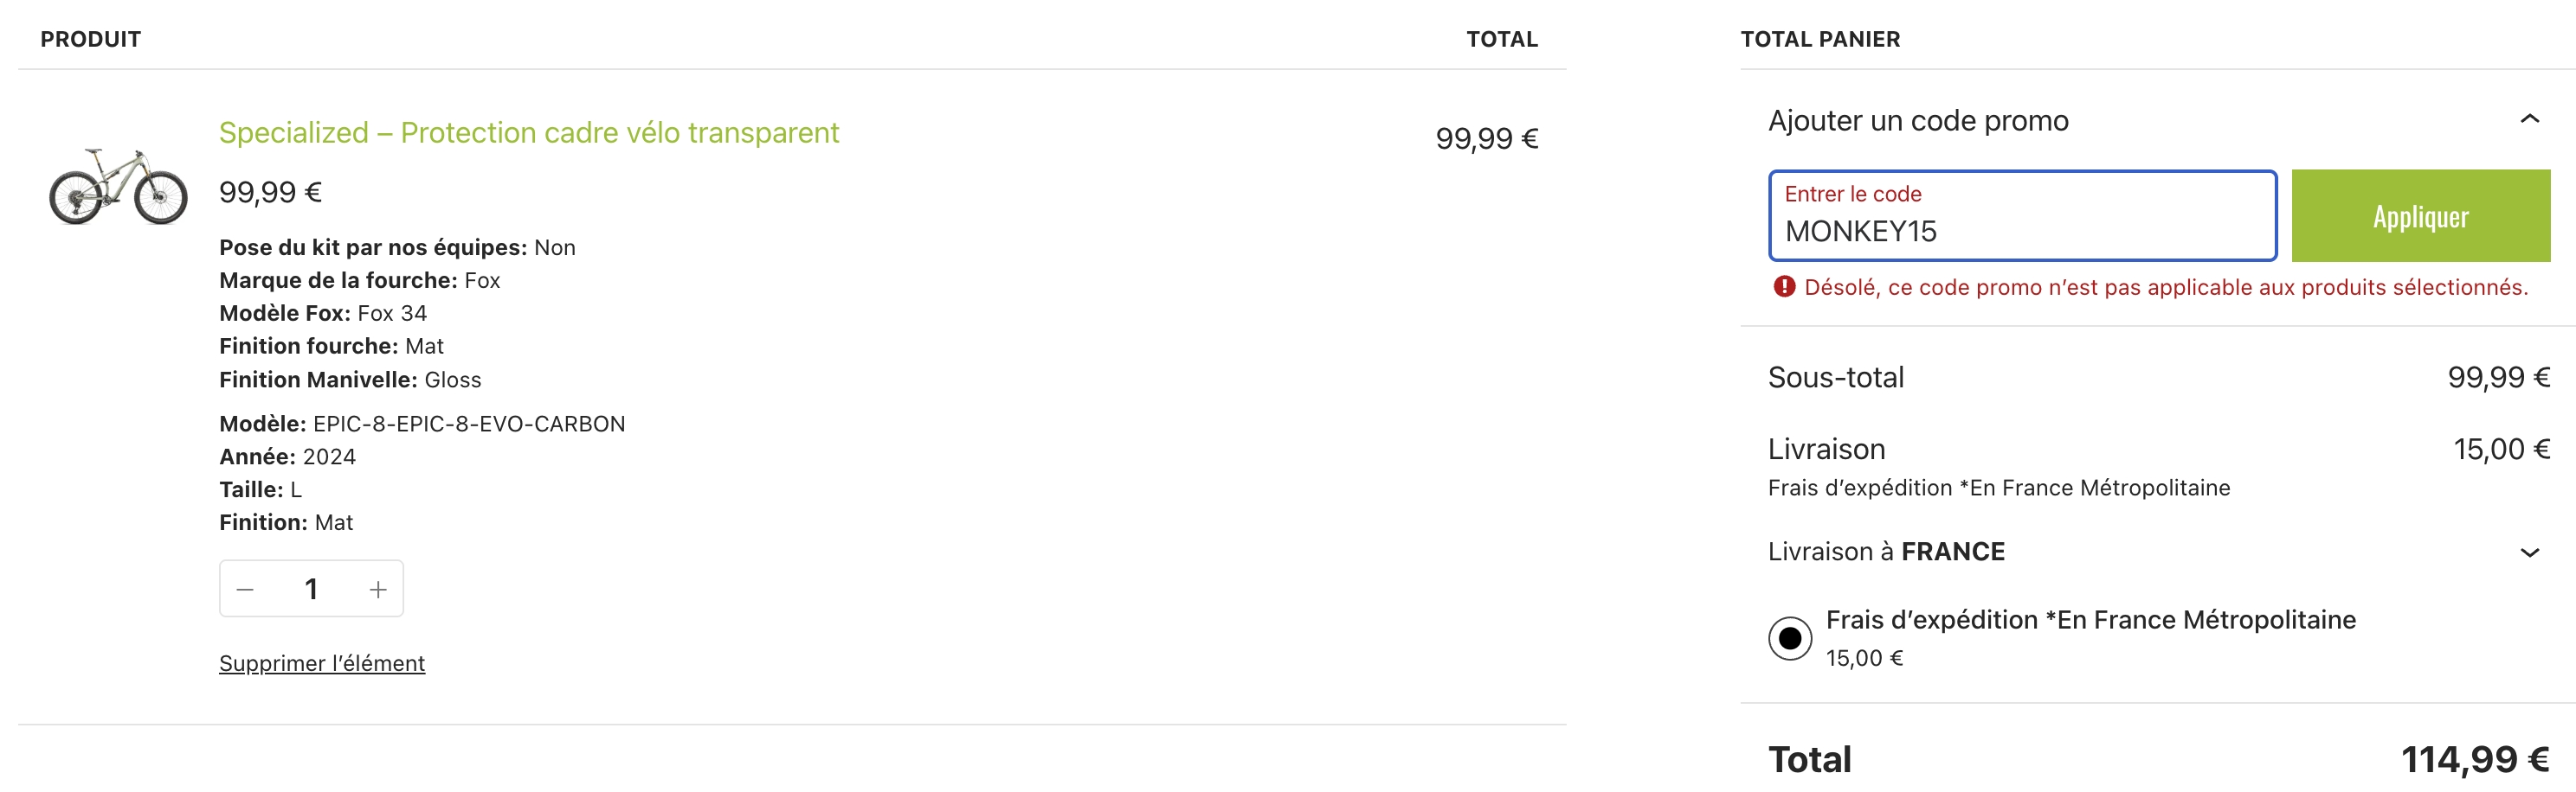This screenshot has width=2576, height=792.
Task: Click the Ajouter un code promo heading
Action: (1917, 121)
